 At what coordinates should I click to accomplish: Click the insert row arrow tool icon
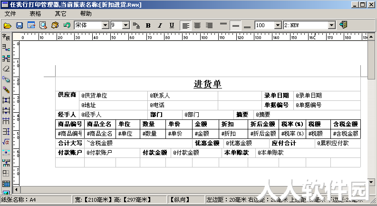point(6,48)
